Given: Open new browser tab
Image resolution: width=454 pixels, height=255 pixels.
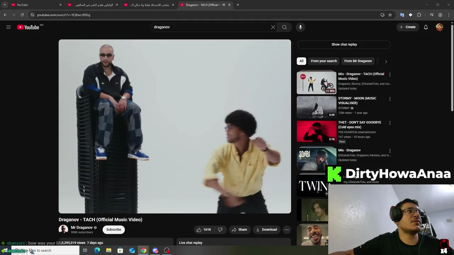Looking at the screenshot, I should click(x=238, y=5).
